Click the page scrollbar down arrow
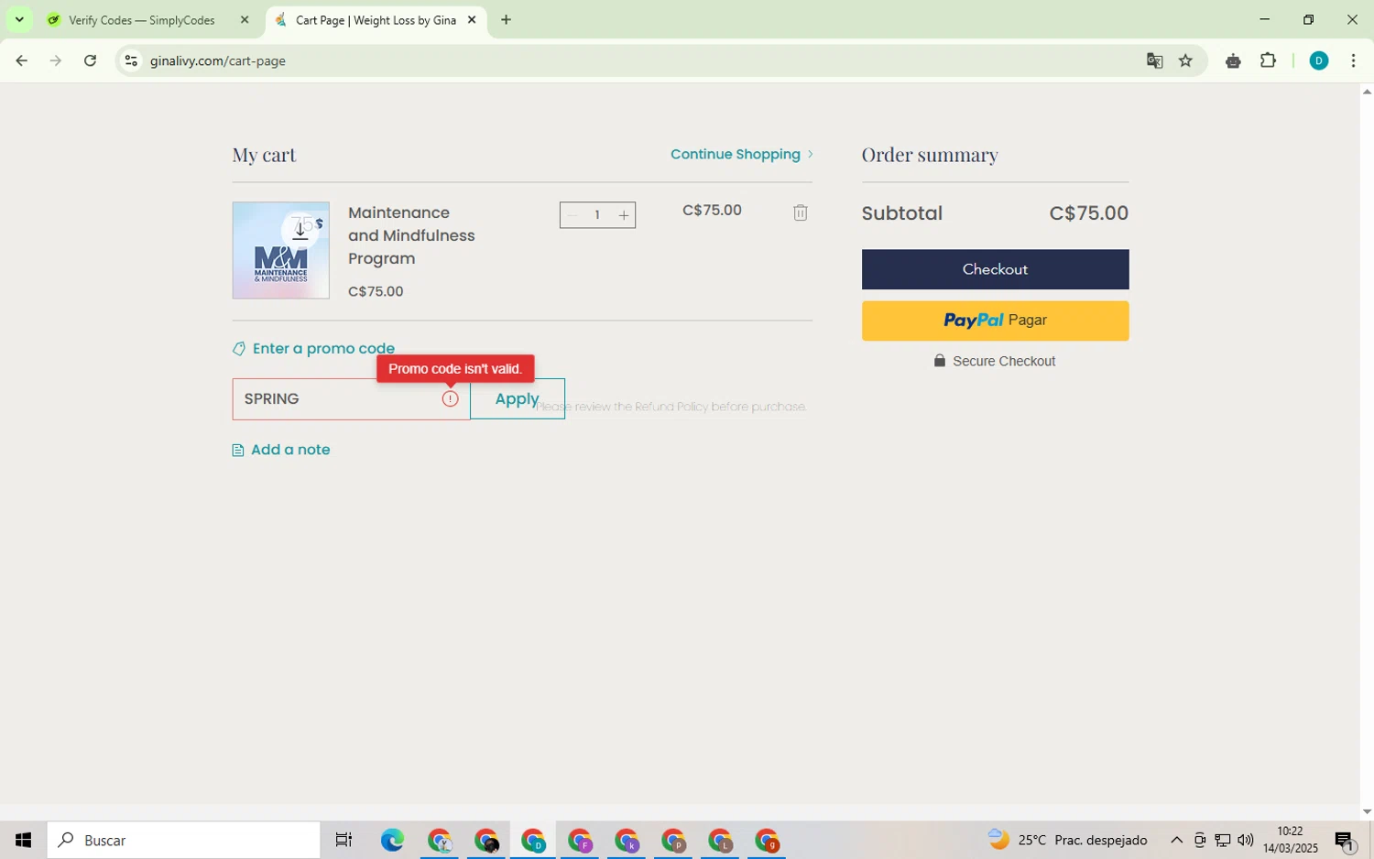This screenshot has width=1374, height=859. (1367, 811)
